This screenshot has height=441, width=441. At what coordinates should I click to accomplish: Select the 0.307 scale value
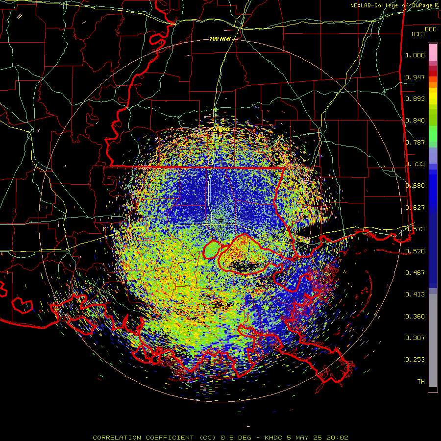tap(415, 338)
